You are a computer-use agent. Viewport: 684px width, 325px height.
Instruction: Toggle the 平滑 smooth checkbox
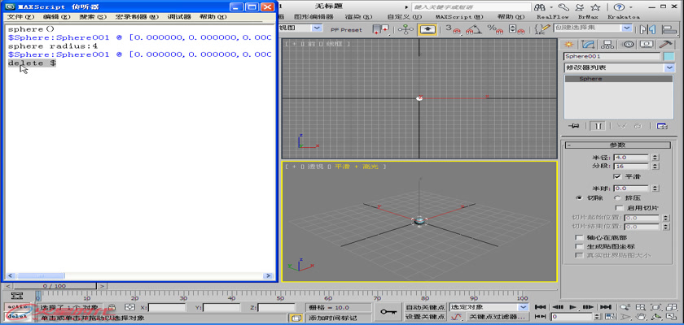(x=617, y=176)
